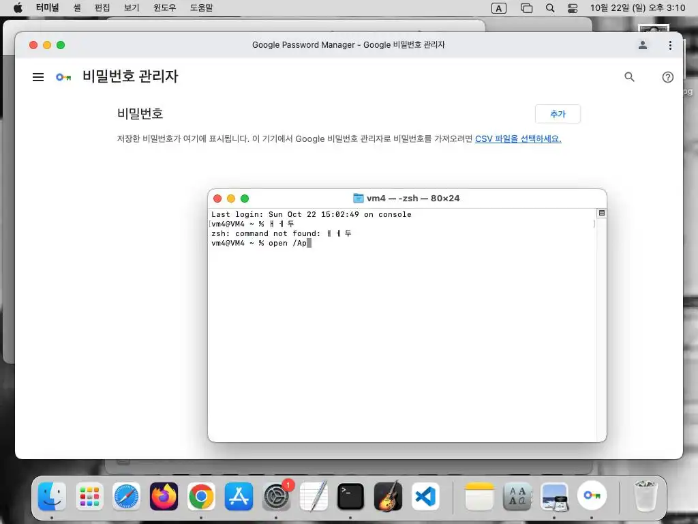This screenshot has height=524, width=698.
Task: Switch the input source via the A icon
Action: (x=498, y=8)
